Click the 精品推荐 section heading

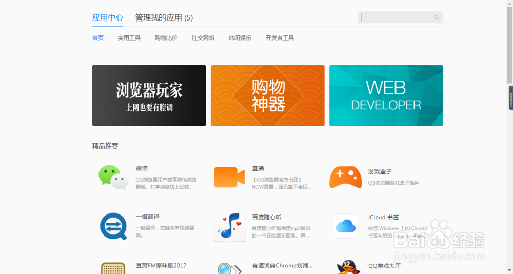pos(105,146)
